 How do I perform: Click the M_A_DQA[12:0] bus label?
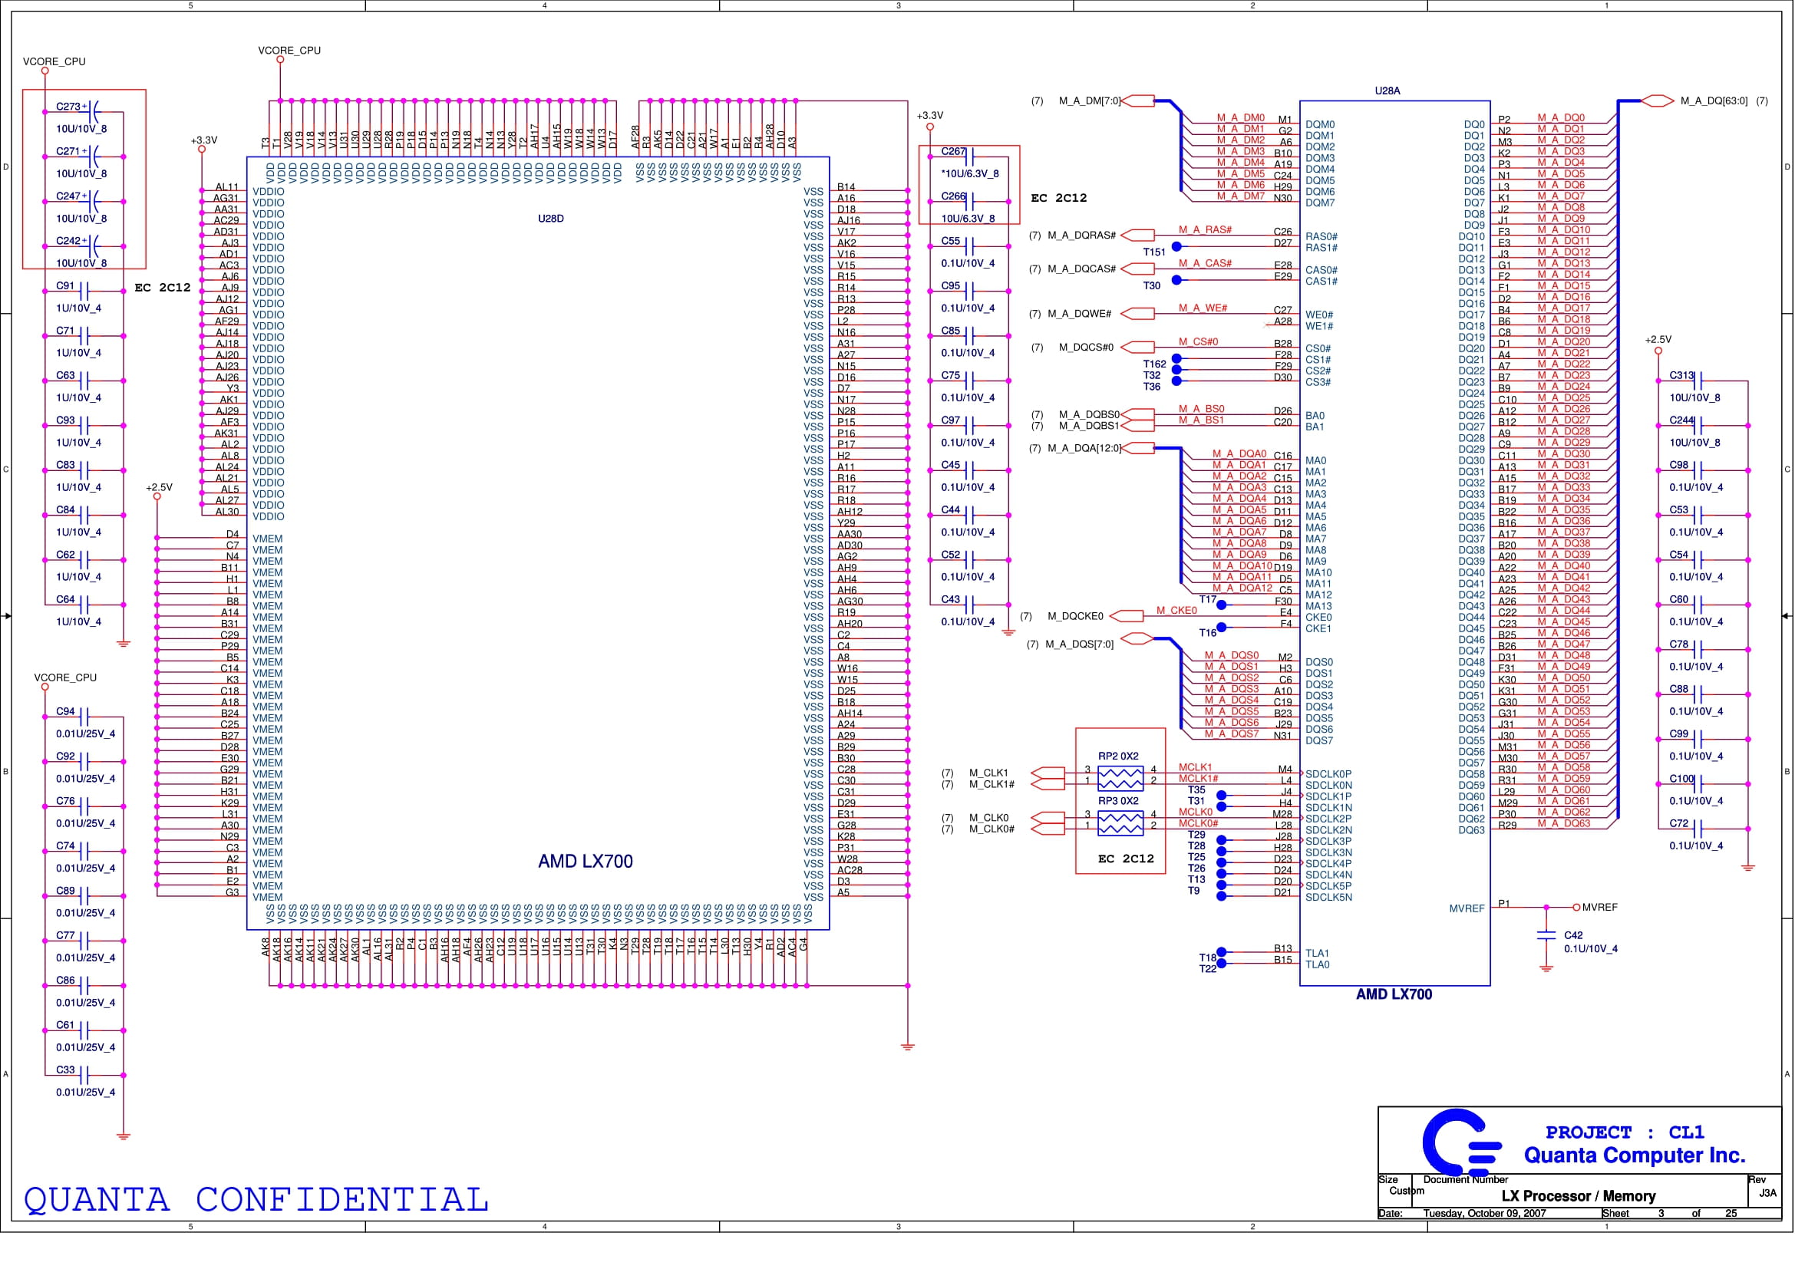(1084, 449)
